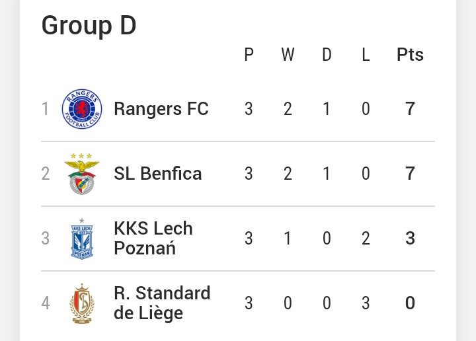Click Benfica points value 7
Screen dimensions: 476x341
(410, 174)
